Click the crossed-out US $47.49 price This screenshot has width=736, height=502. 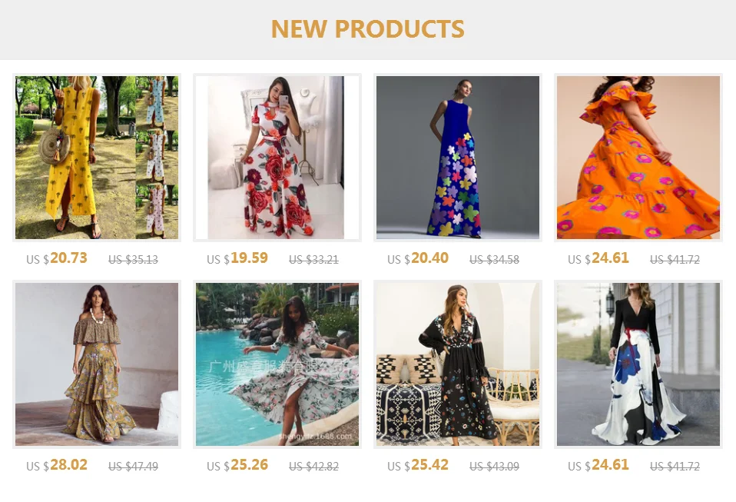[134, 467]
